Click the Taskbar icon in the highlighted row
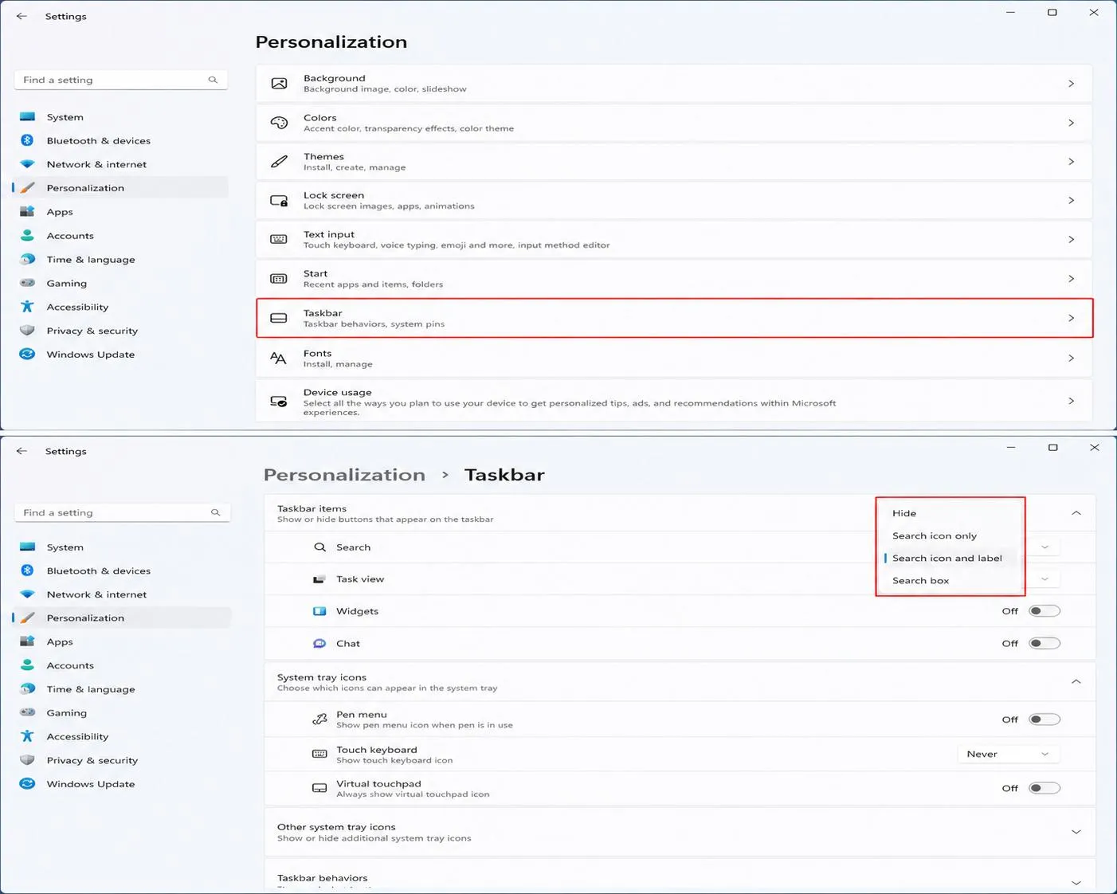This screenshot has width=1117, height=894. click(279, 318)
